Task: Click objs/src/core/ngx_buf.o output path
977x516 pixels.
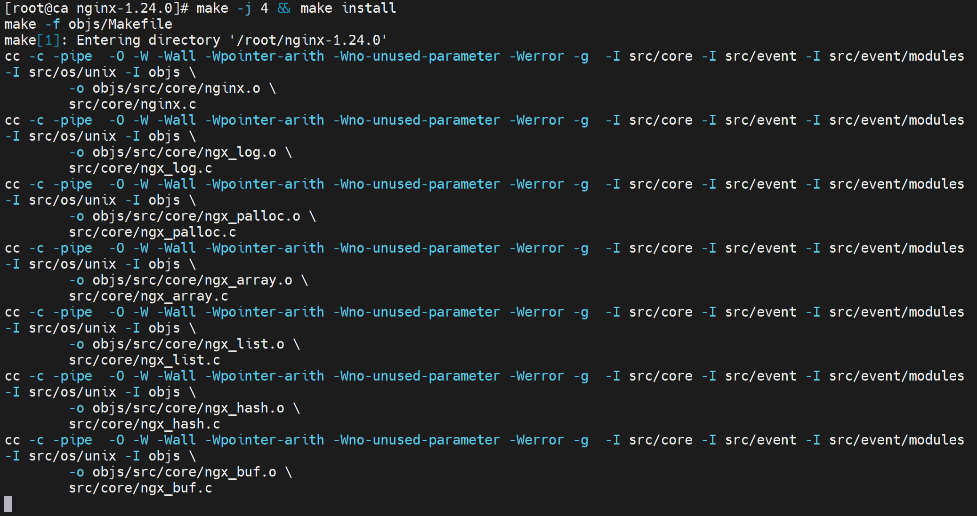Action: pos(184,472)
